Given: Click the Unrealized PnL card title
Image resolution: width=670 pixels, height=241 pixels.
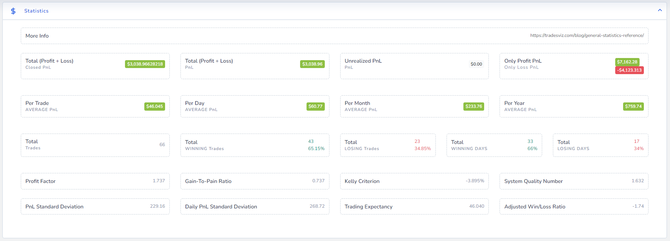Looking at the screenshot, I should (x=363, y=61).
